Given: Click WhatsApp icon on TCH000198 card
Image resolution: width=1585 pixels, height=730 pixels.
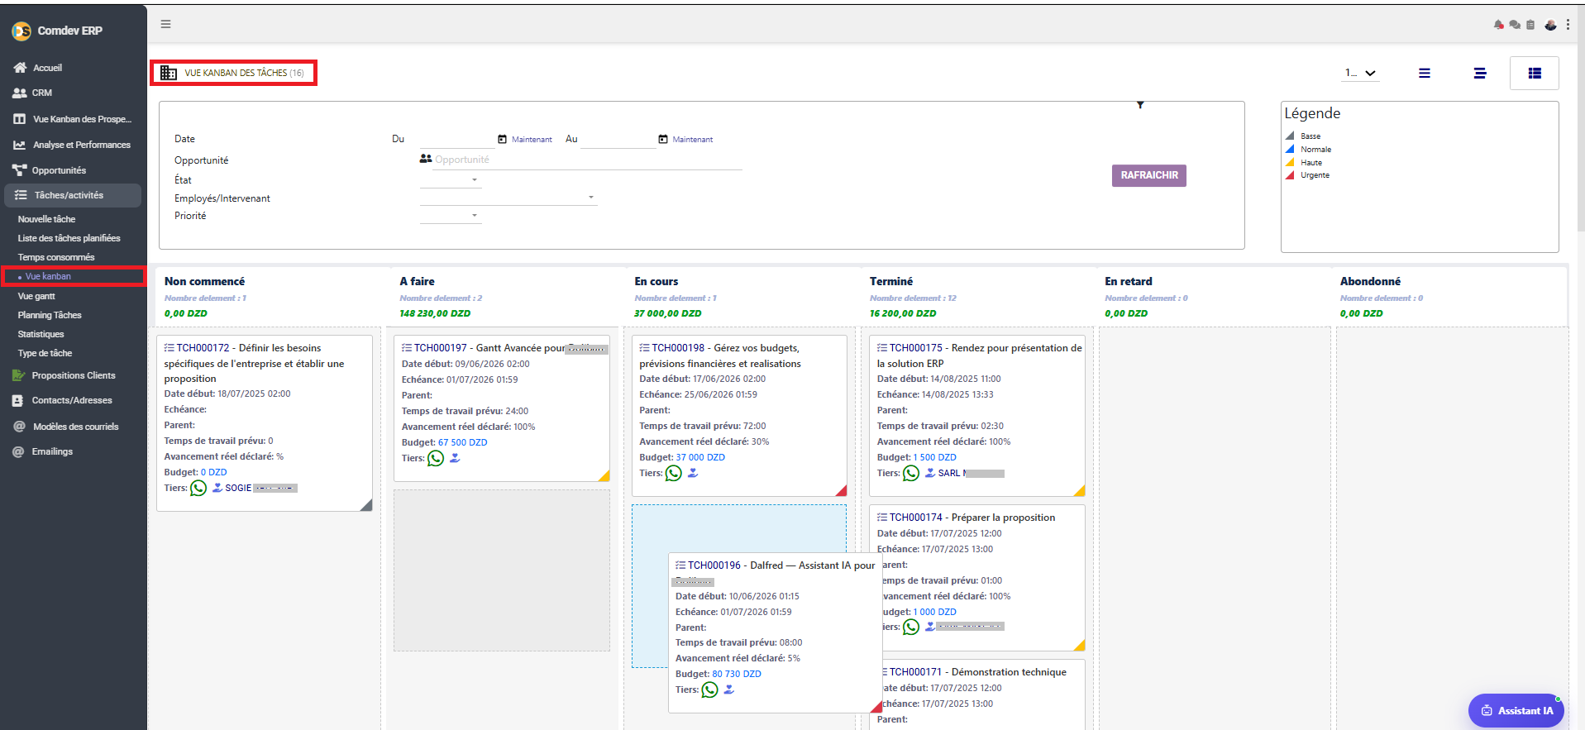Looking at the screenshot, I should coord(674,473).
